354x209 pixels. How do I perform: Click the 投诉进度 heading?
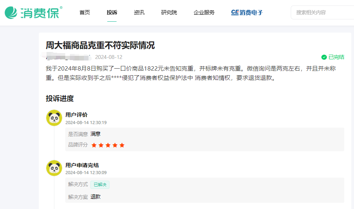[60, 98]
